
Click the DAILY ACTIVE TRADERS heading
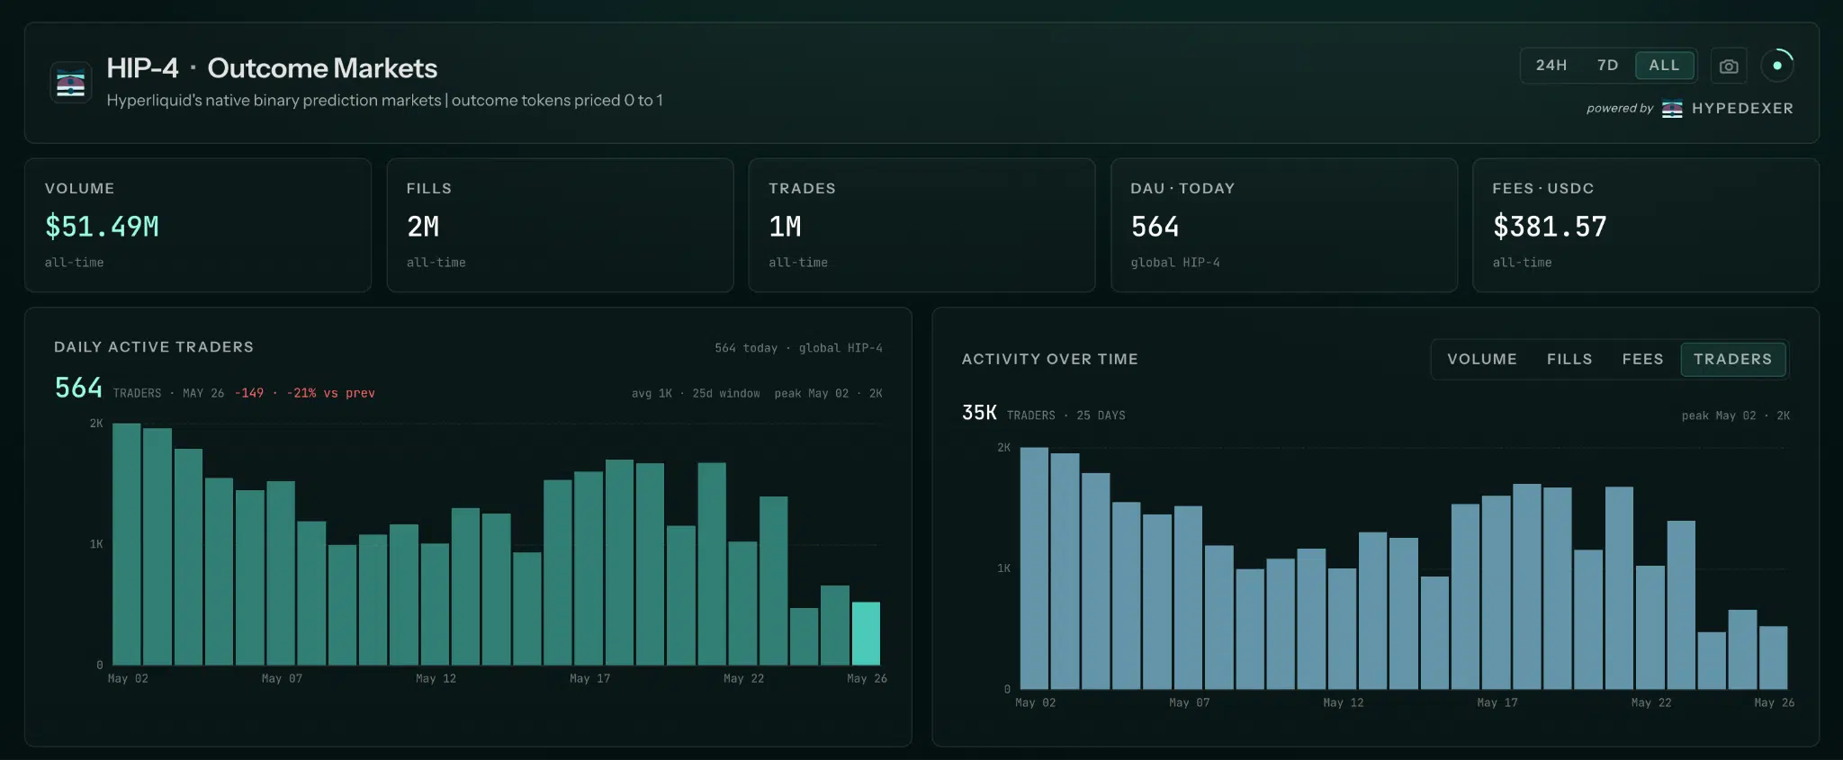pos(154,347)
